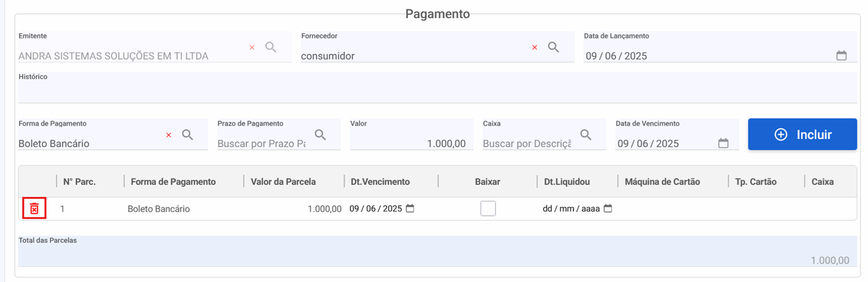Click the Incluir button
The image size is (868, 282).
click(x=802, y=134)
